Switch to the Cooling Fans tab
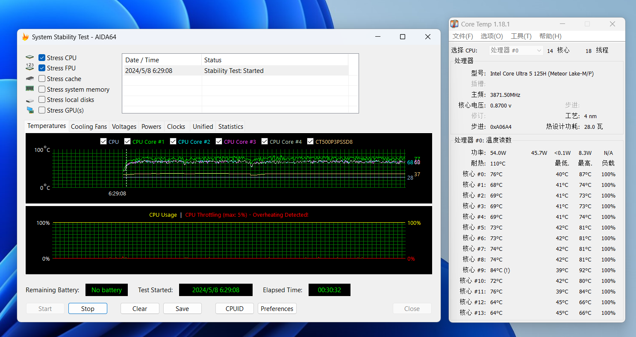This screenshot has width=636, height=337. click(89, 126)
